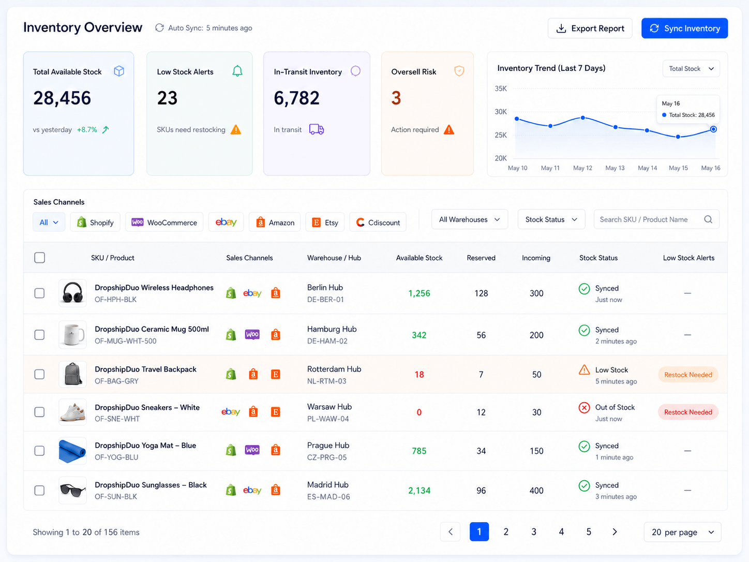Click the warning triangle beside SKUs need restocking
The width and height of the screenshot is (749, 562).
pos(236,129)
